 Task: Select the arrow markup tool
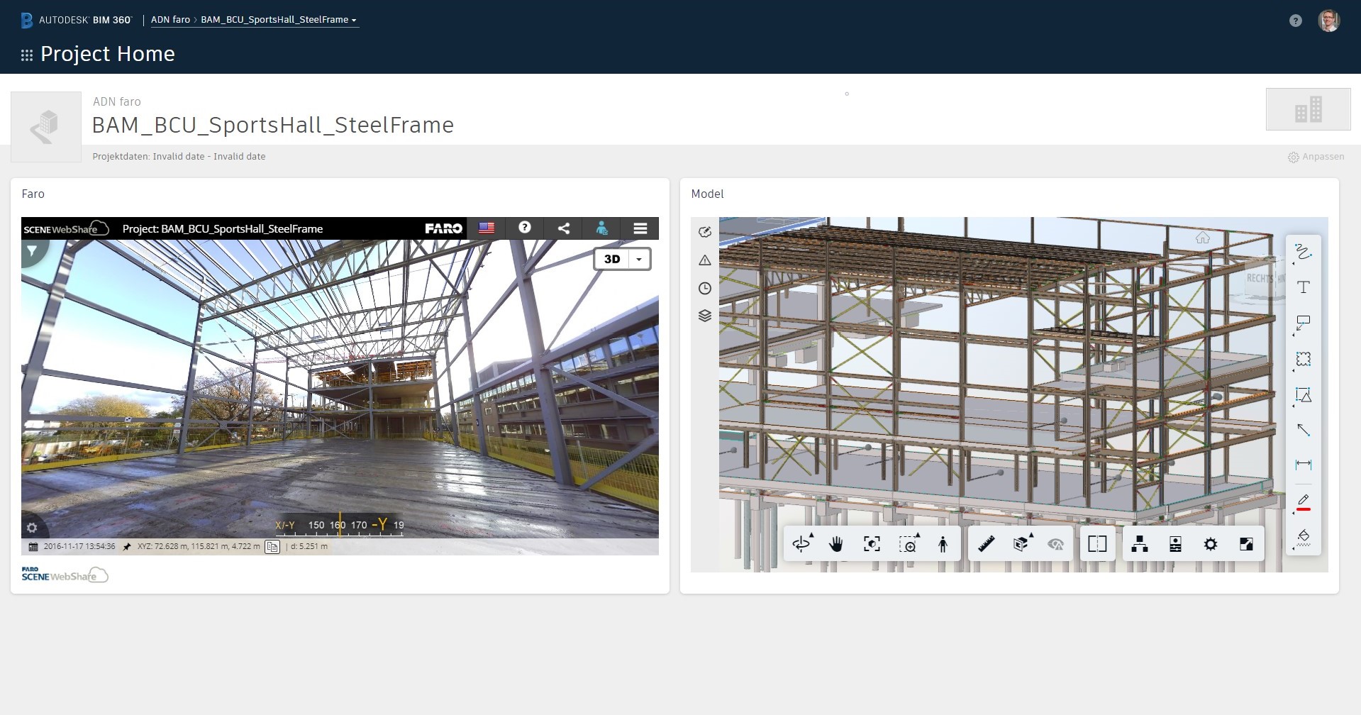coord(1303,430)
